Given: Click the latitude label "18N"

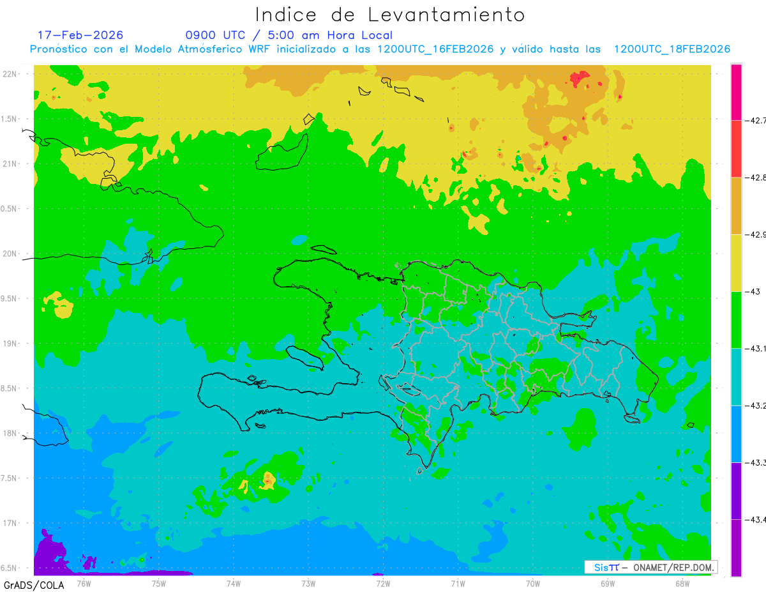Looking at the screenshot, I should [x=11, y=433].
